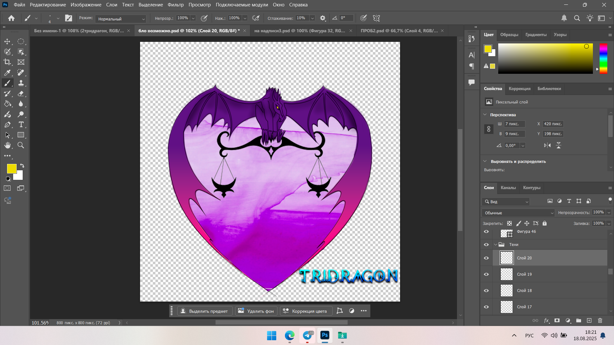Hide the Фигура 46 layer
This screenshot has width=614, height=345.
tap(486, 232)
